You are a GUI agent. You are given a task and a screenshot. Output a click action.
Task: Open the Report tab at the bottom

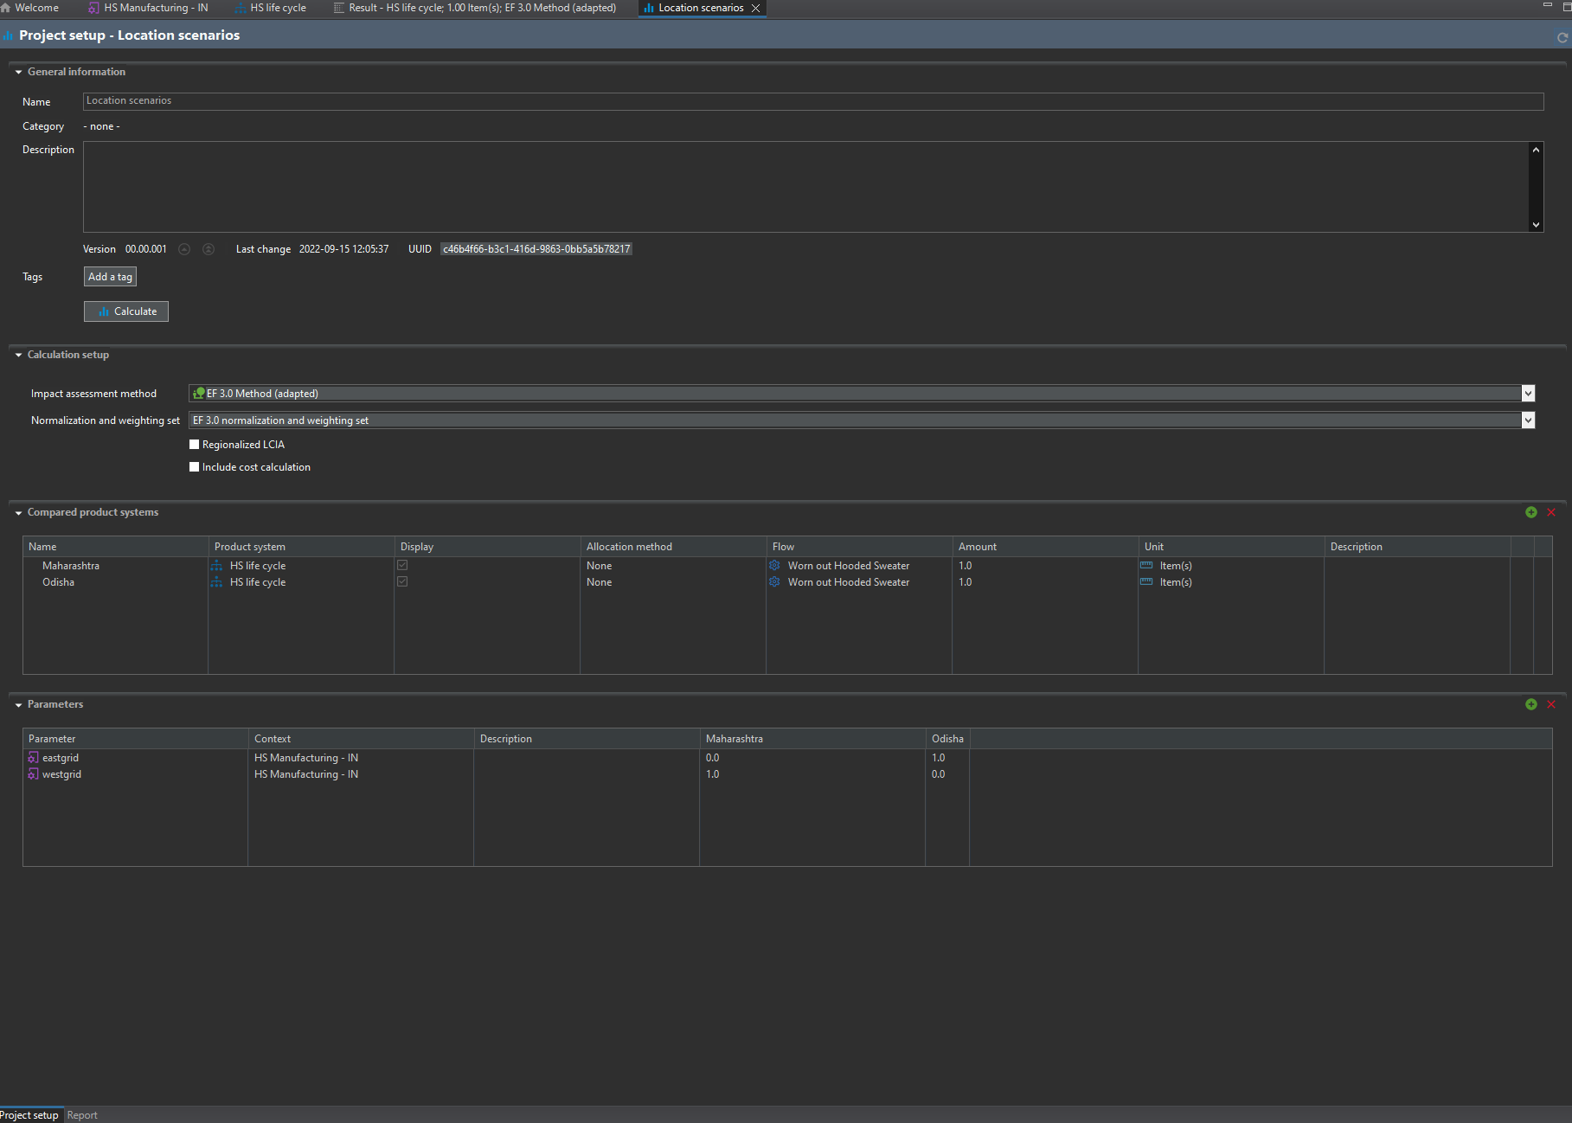(x=82, y=1115)
